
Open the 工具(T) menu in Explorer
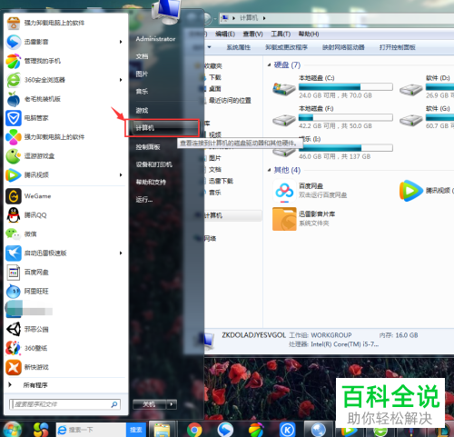[x=281, y=34]
